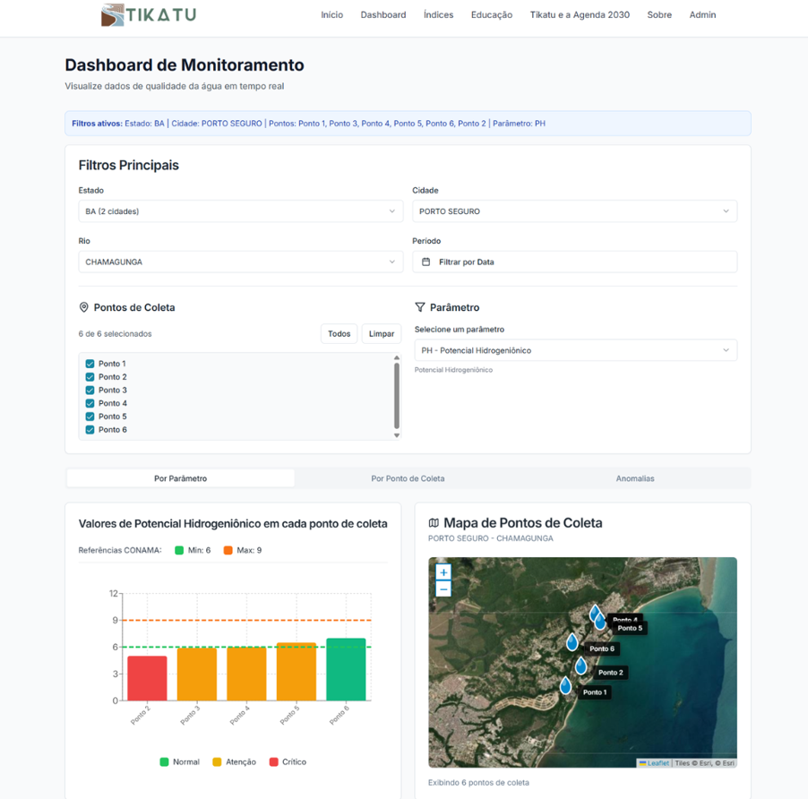Open the Índices page
The width and height of the screenshot is (808, 799).
439,15
